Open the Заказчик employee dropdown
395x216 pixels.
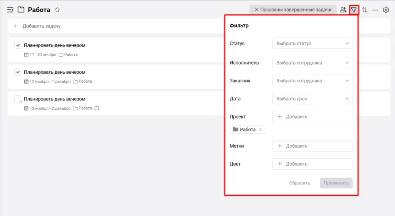(x=312, y=81)
